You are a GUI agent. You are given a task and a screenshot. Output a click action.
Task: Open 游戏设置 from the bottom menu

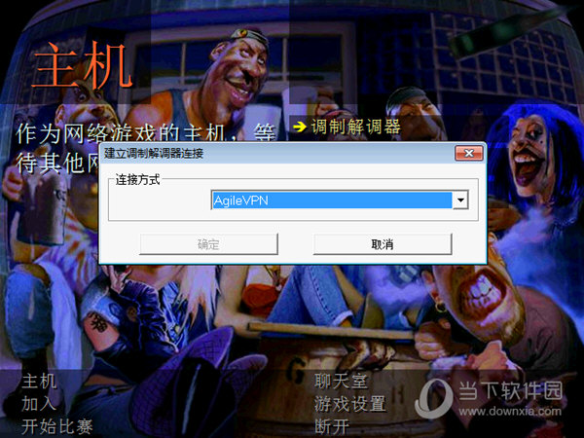coord(350,404)
